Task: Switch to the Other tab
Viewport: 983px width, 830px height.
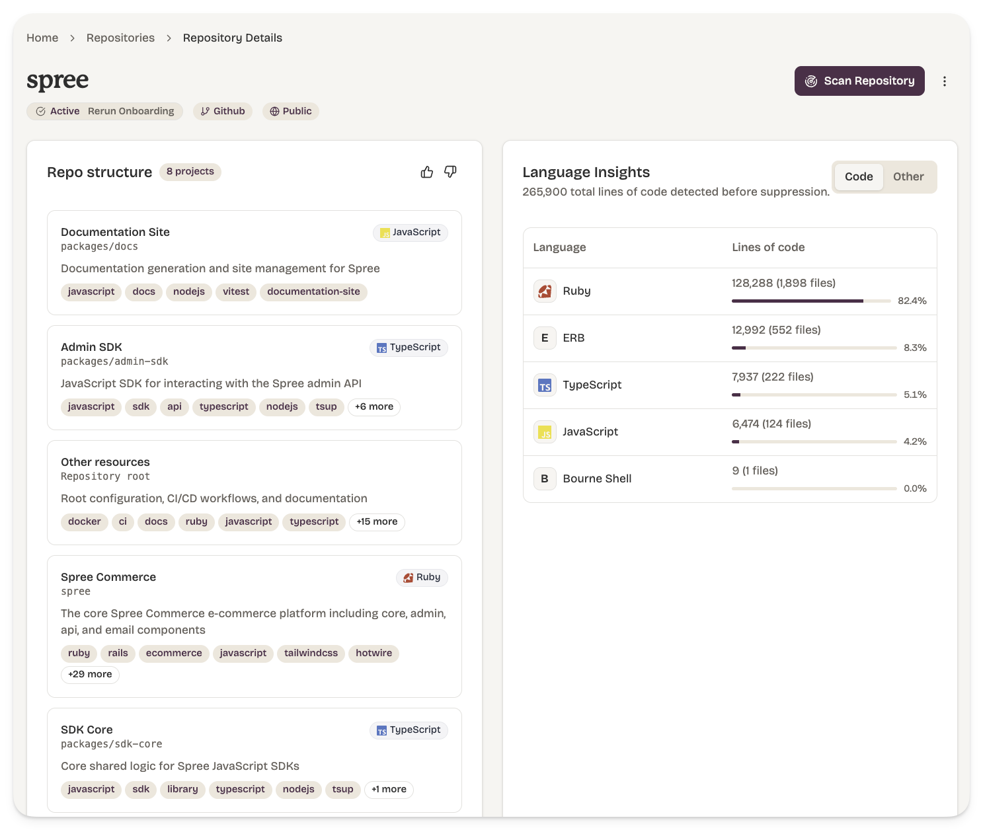Action: tap(908, 177)
